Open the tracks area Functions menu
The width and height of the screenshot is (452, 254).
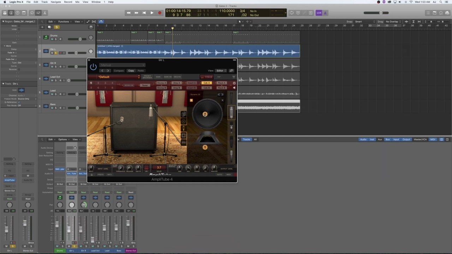(65, 22)
